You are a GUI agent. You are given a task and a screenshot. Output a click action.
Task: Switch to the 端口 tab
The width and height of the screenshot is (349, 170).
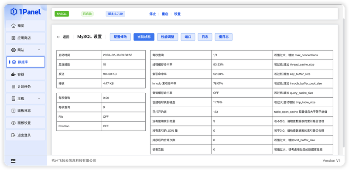pos(188,37)
